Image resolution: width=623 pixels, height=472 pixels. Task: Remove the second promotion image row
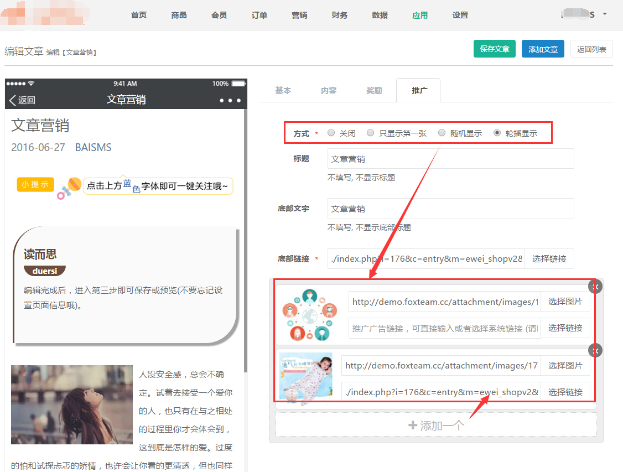coord(595,350)
